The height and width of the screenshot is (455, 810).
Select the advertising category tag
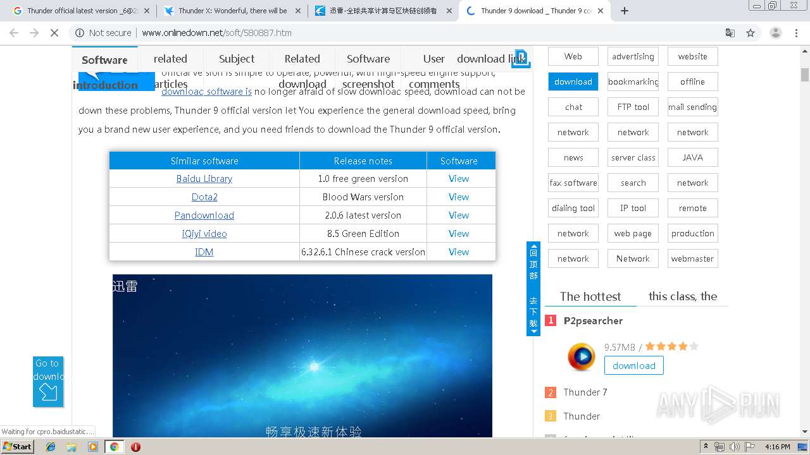click(633, 56)
